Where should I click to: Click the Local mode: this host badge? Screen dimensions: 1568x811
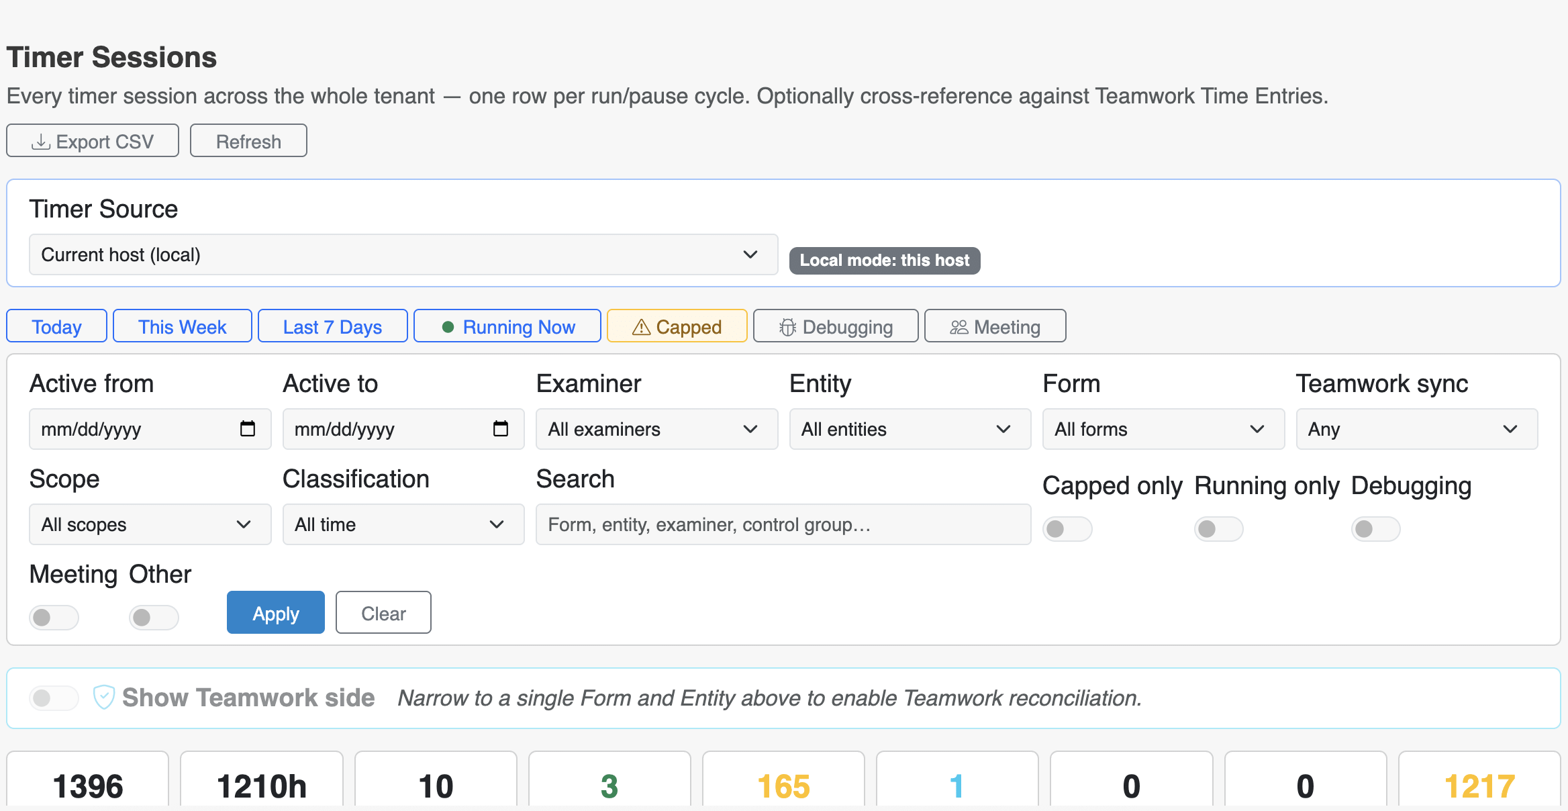point(885,260)
